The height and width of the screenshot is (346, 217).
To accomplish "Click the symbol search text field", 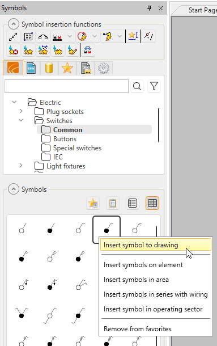I will pos(66,86).
